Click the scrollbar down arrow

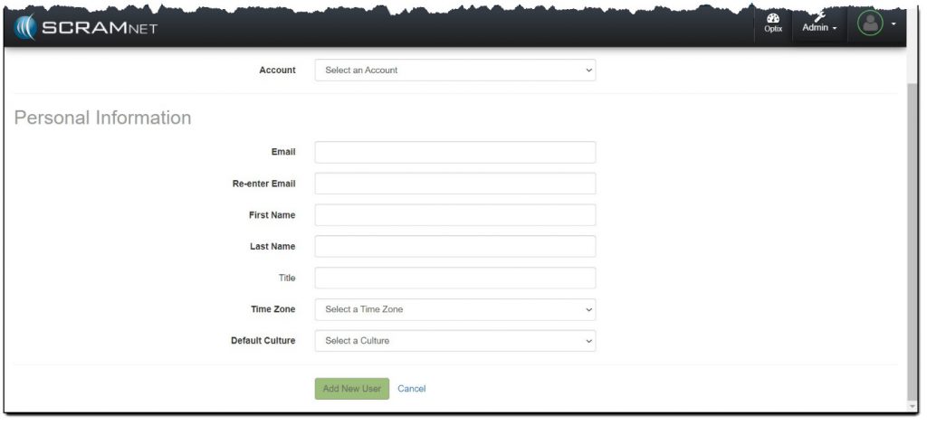click(x=913, y=404)
